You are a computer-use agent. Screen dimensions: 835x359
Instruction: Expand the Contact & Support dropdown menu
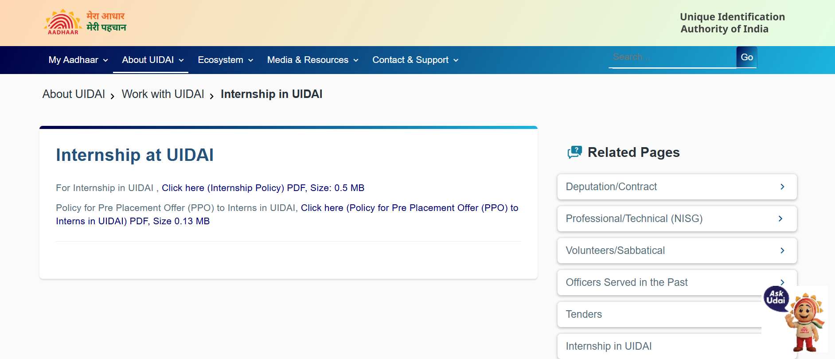pyautogui.click(x=416, y=60)
